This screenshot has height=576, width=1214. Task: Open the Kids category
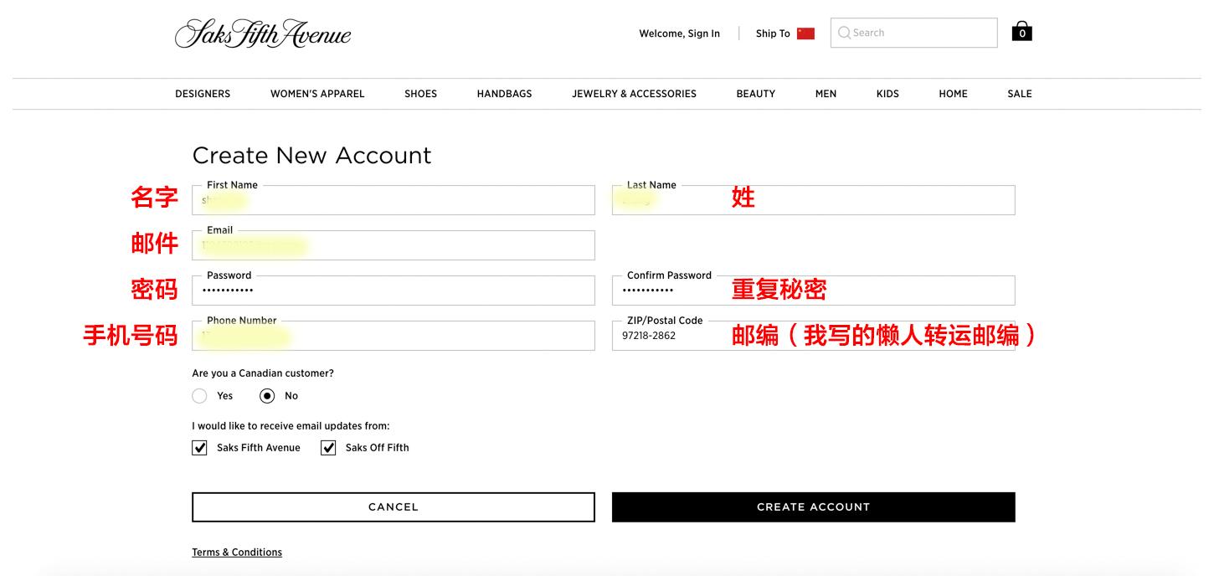coord(887,94)
